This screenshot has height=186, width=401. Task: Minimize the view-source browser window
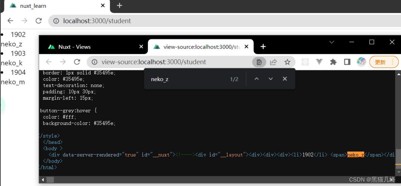(352, 42)
